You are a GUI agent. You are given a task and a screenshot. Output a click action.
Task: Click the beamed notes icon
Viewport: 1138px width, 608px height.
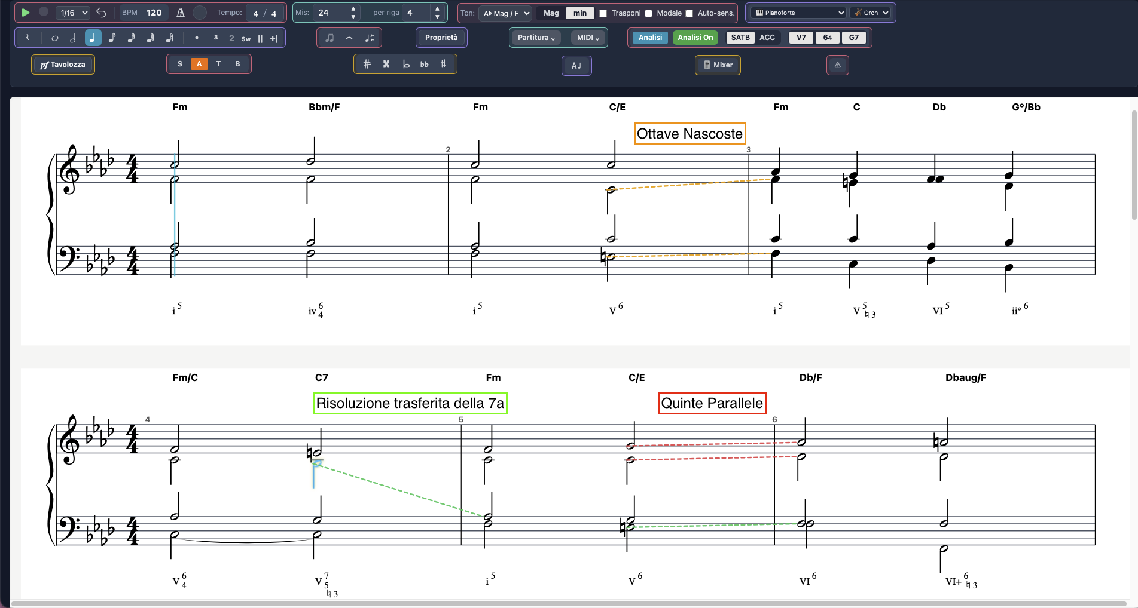[x=329, y=38]
